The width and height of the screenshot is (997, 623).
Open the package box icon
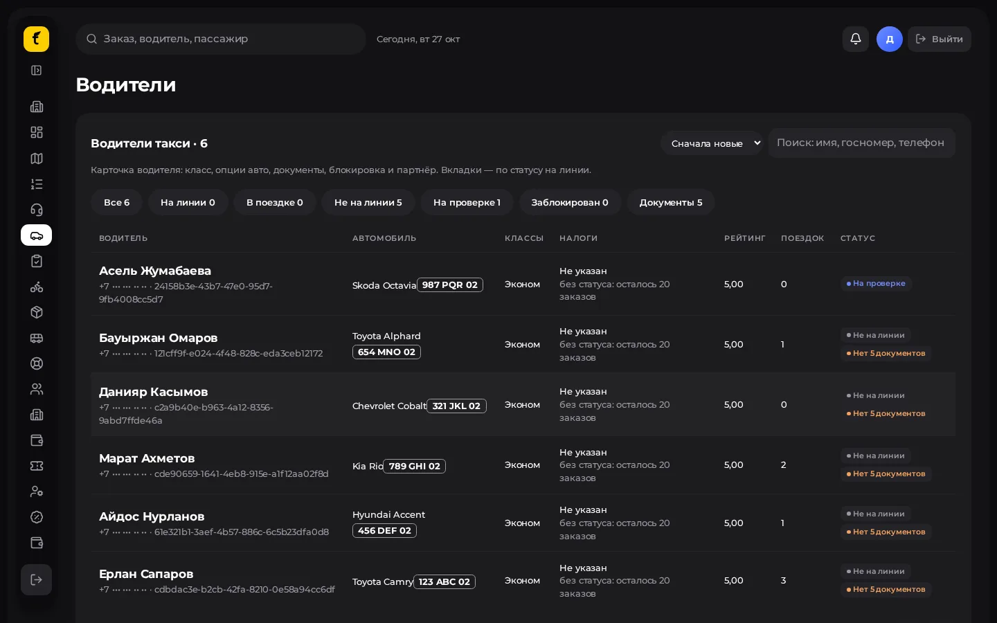coord(37,312)
